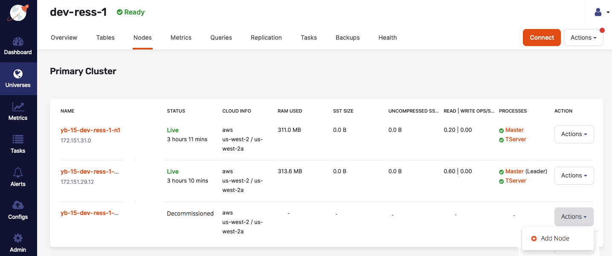
Task: Open Metrics from the left sidebar
Action: [18, 111]
